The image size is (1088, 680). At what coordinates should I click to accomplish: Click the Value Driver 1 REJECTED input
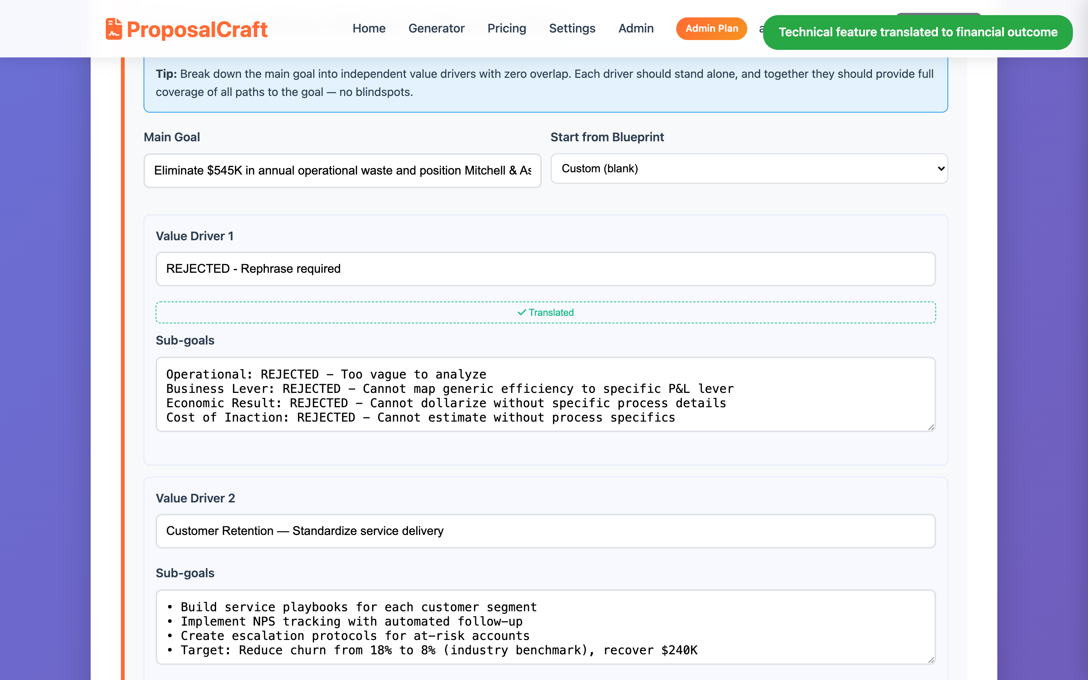[545, 269]
